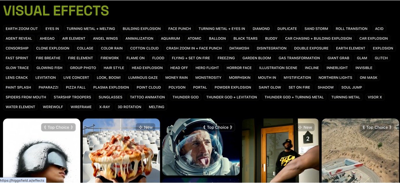Click the BLACK TEARS tag

coord(245,38)
